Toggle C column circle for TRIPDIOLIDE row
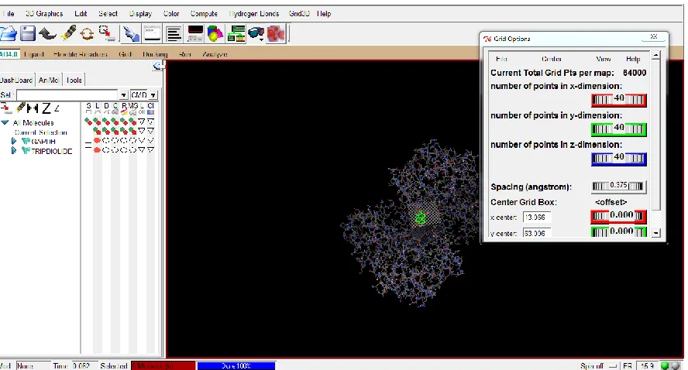Image resolution: width=688 pixels, height=370 pixels. (x=115, y=150)
